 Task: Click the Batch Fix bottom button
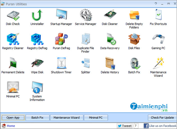(x=37, y=118)
